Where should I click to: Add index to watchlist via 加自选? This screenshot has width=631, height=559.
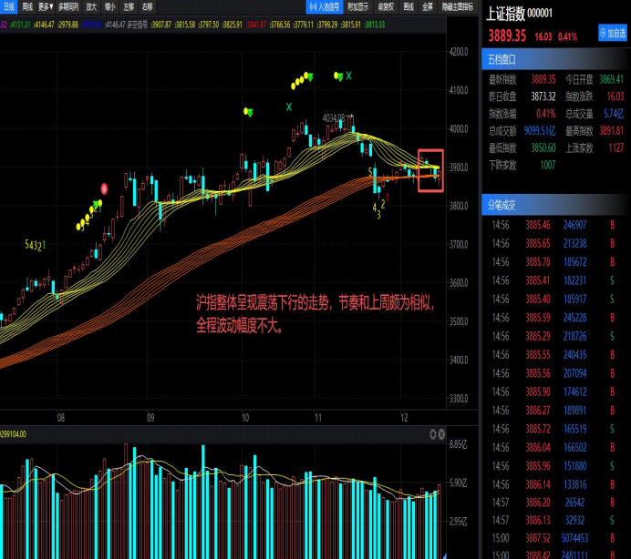click(x=613, y=33)
